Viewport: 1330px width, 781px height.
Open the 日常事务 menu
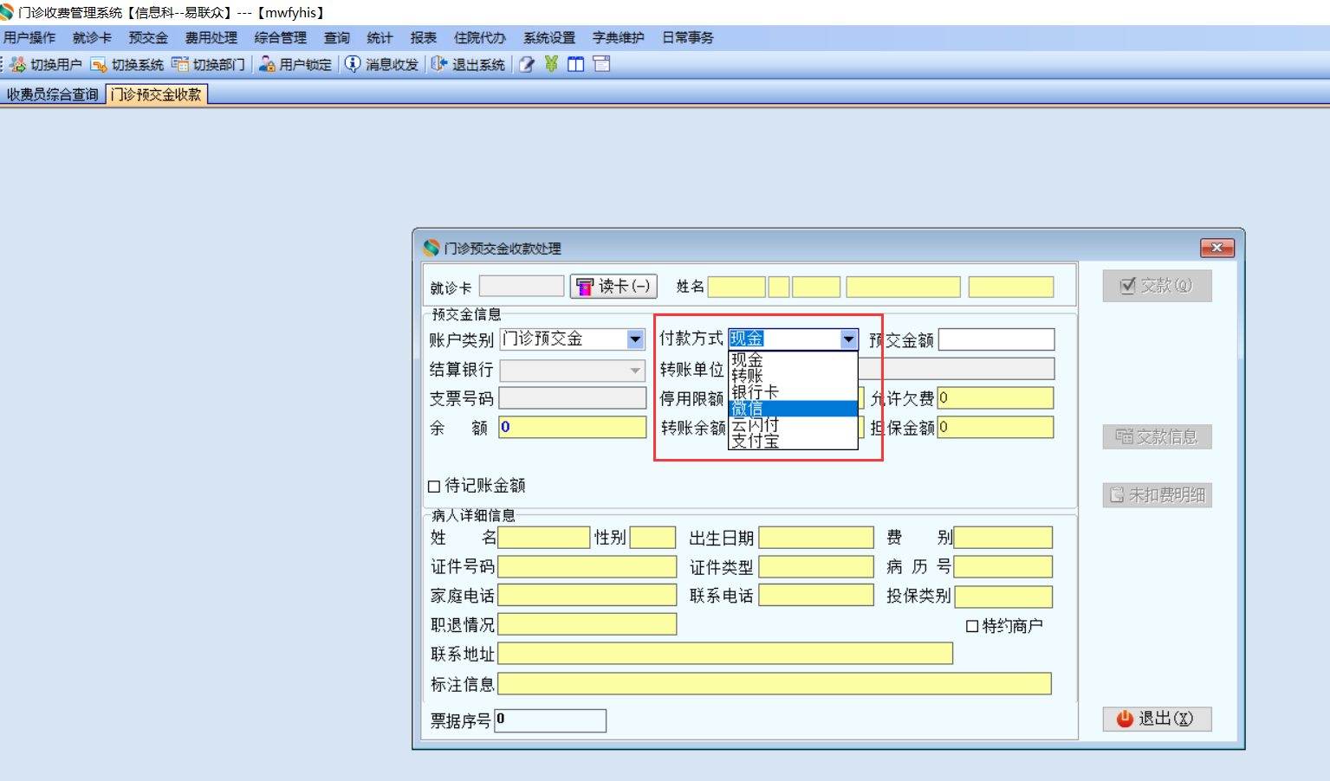[x=688, y=38]
